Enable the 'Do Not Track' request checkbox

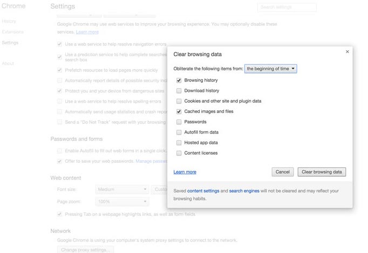tap(59, 122)
